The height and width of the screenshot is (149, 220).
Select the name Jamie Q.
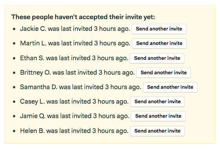pos(33,116)
